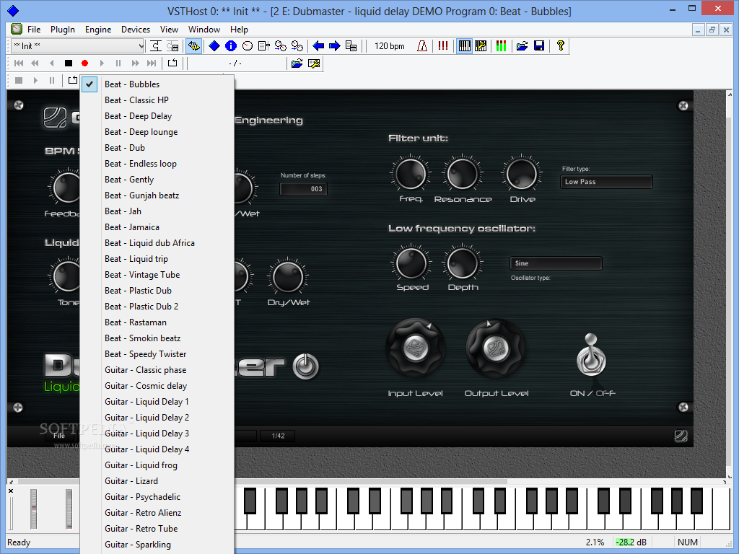Open the Sine oscillator type dropdown
Screen dimensions: 739x554
click(x=556, y=263)
